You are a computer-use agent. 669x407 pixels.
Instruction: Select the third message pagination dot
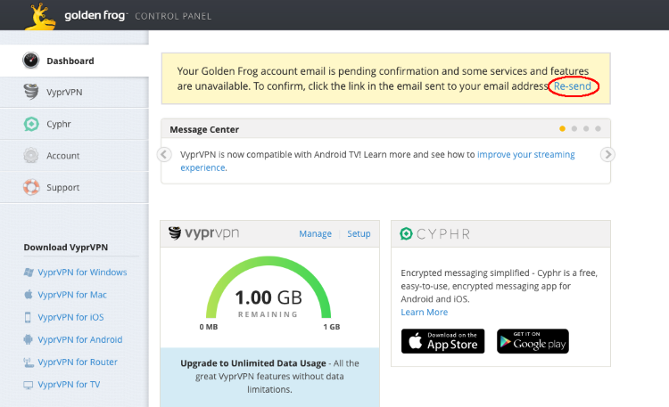click(x=586, y=129)
